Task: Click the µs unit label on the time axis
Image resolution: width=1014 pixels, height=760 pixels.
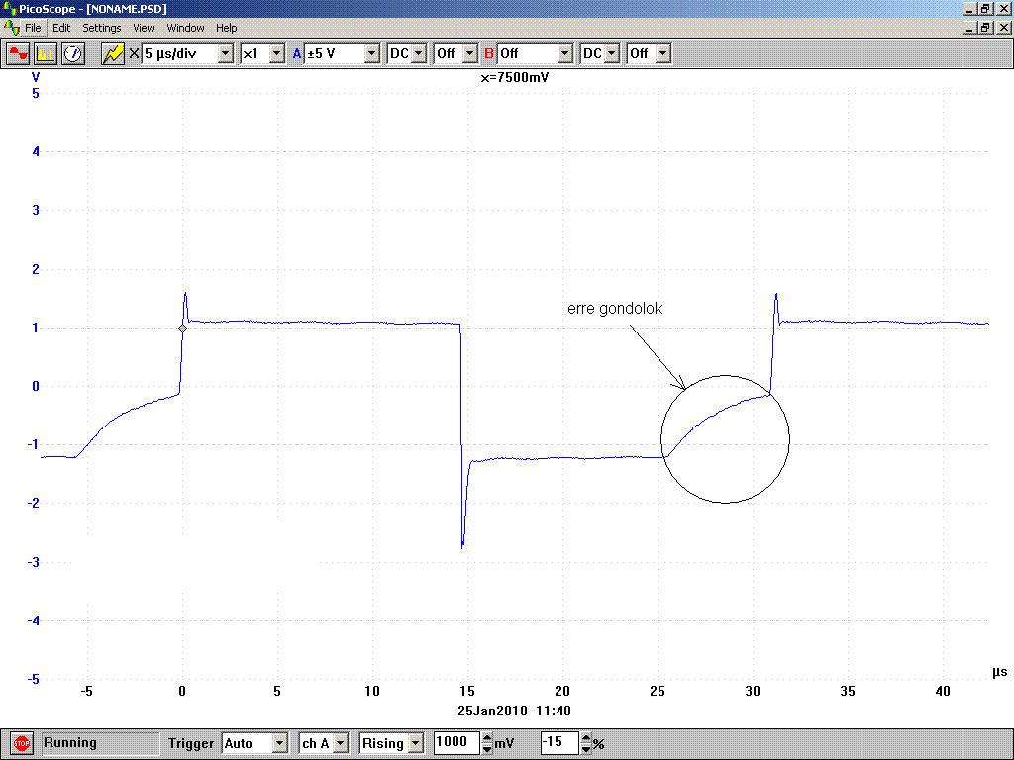Action: click(1000, 672)
